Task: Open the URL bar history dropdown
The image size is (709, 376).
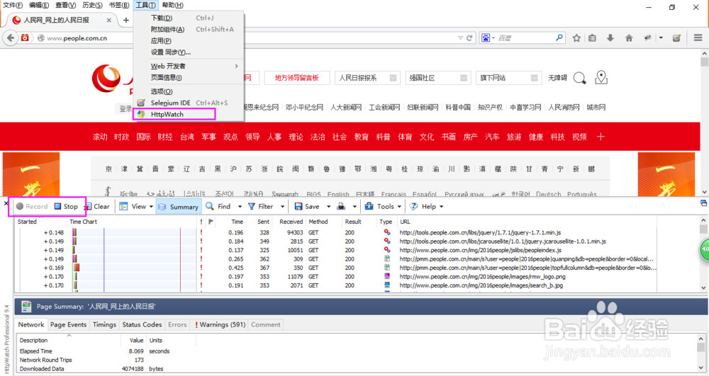Action: click(460, 38)
